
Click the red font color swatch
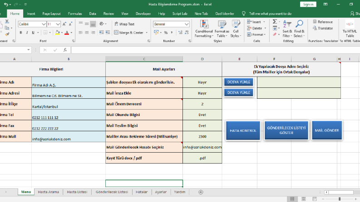point(67,33)
